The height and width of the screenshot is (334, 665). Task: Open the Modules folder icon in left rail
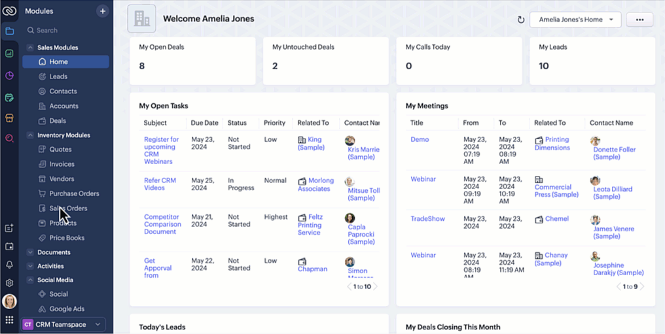(x=9, y=31)
